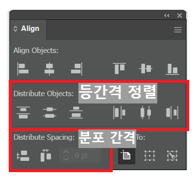Click the Vertical Align Center icon
The image size is (195, 180).
click(x=146, y=69)
